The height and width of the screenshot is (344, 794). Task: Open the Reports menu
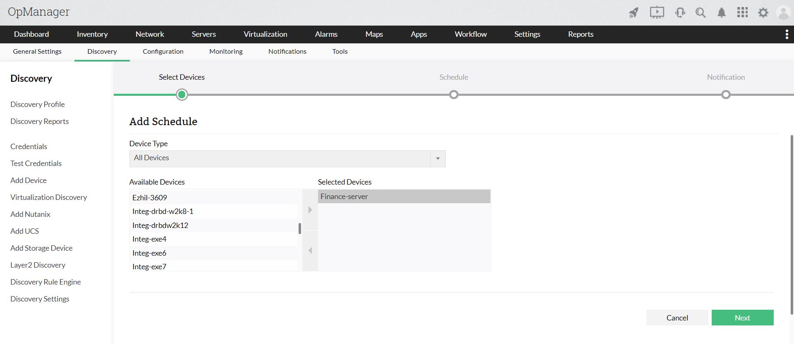[581, 34]
